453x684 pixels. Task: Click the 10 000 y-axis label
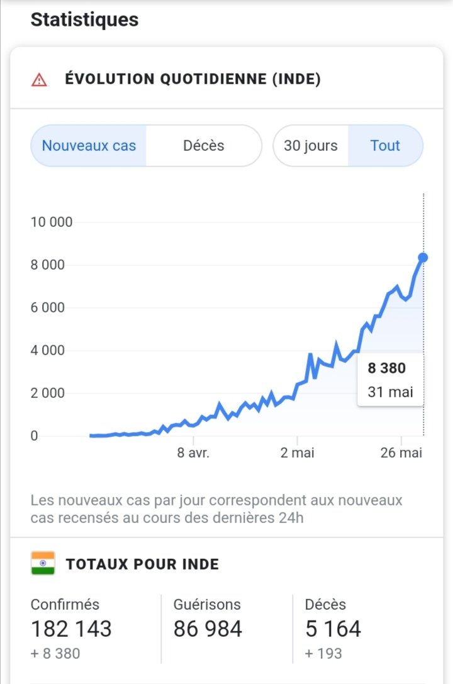[52, 222]
